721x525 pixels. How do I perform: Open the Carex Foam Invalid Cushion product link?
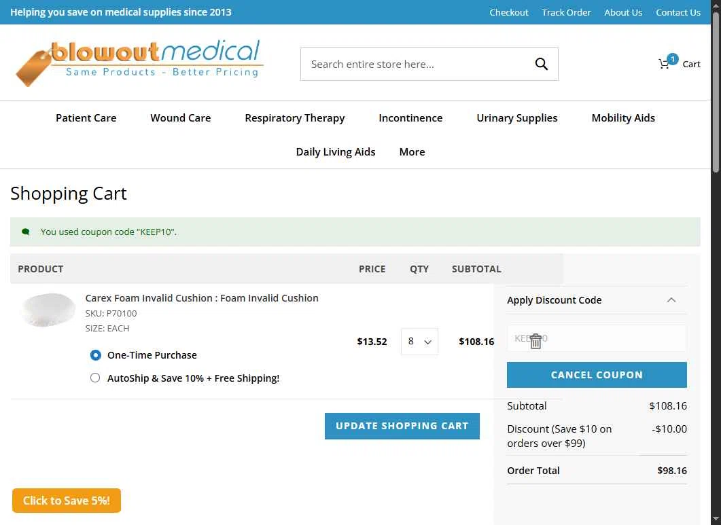click(x=201, y=298)
